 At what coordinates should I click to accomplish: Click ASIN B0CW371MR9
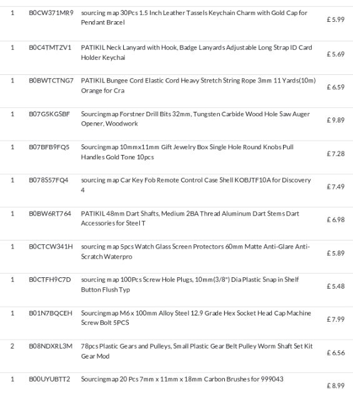[x=51, y=12]
